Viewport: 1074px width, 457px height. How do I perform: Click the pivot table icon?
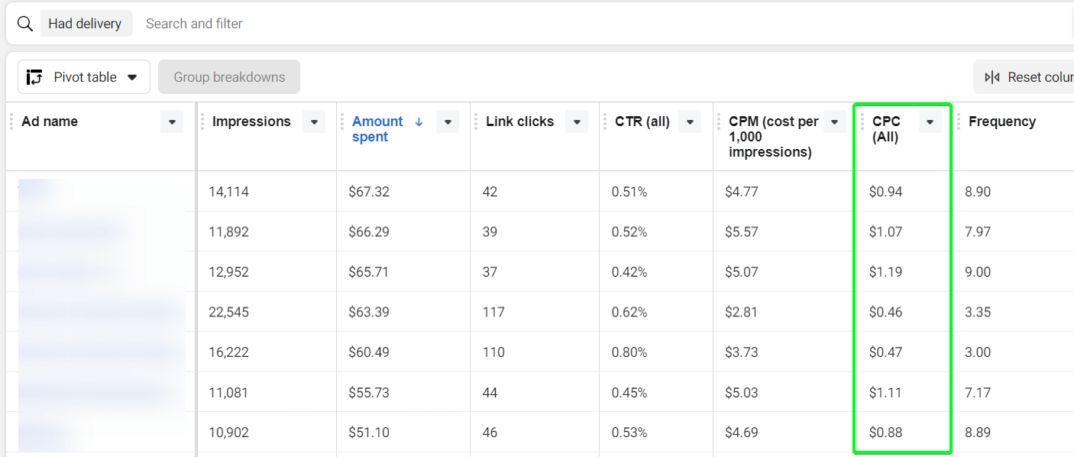[34, 77]
